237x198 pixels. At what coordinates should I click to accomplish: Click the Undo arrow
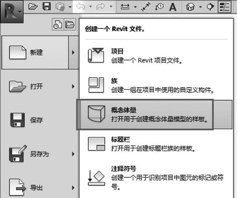(81, 7)
